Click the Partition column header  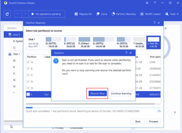click(x=32, y=57)
